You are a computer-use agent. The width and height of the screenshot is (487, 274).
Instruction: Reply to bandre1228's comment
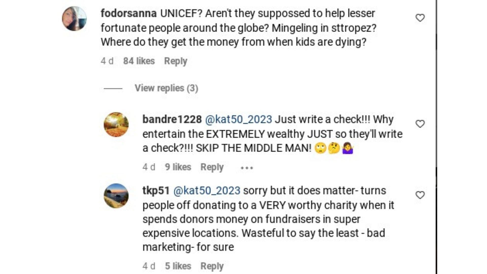pos(212,167)
